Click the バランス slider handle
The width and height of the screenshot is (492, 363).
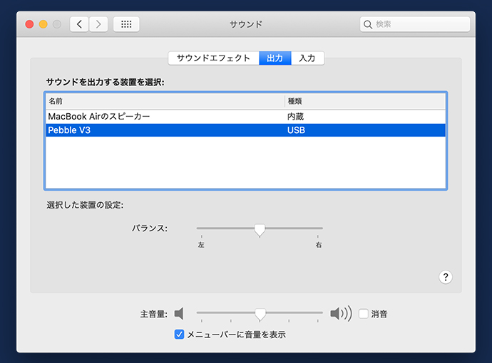tap(260, 229)
